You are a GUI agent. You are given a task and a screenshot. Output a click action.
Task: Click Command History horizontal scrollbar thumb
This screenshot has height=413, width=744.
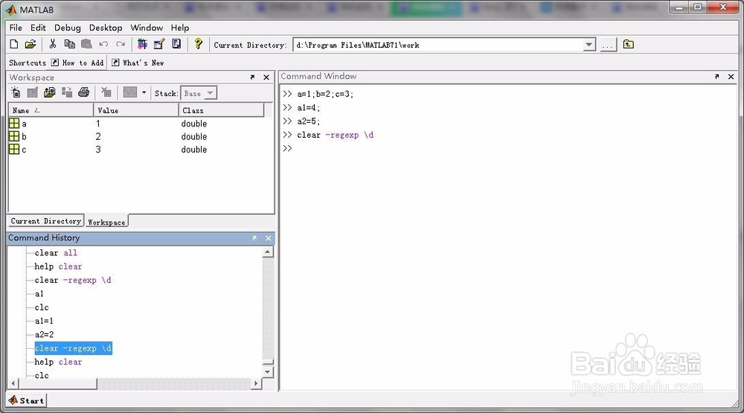tap(58, 383)
